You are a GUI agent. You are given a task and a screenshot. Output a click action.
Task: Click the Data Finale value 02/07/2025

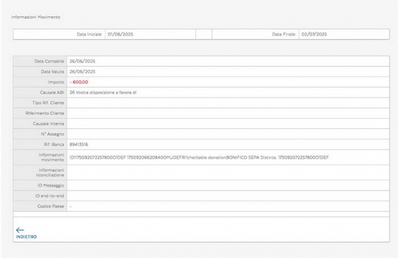[x=314, y=35]
